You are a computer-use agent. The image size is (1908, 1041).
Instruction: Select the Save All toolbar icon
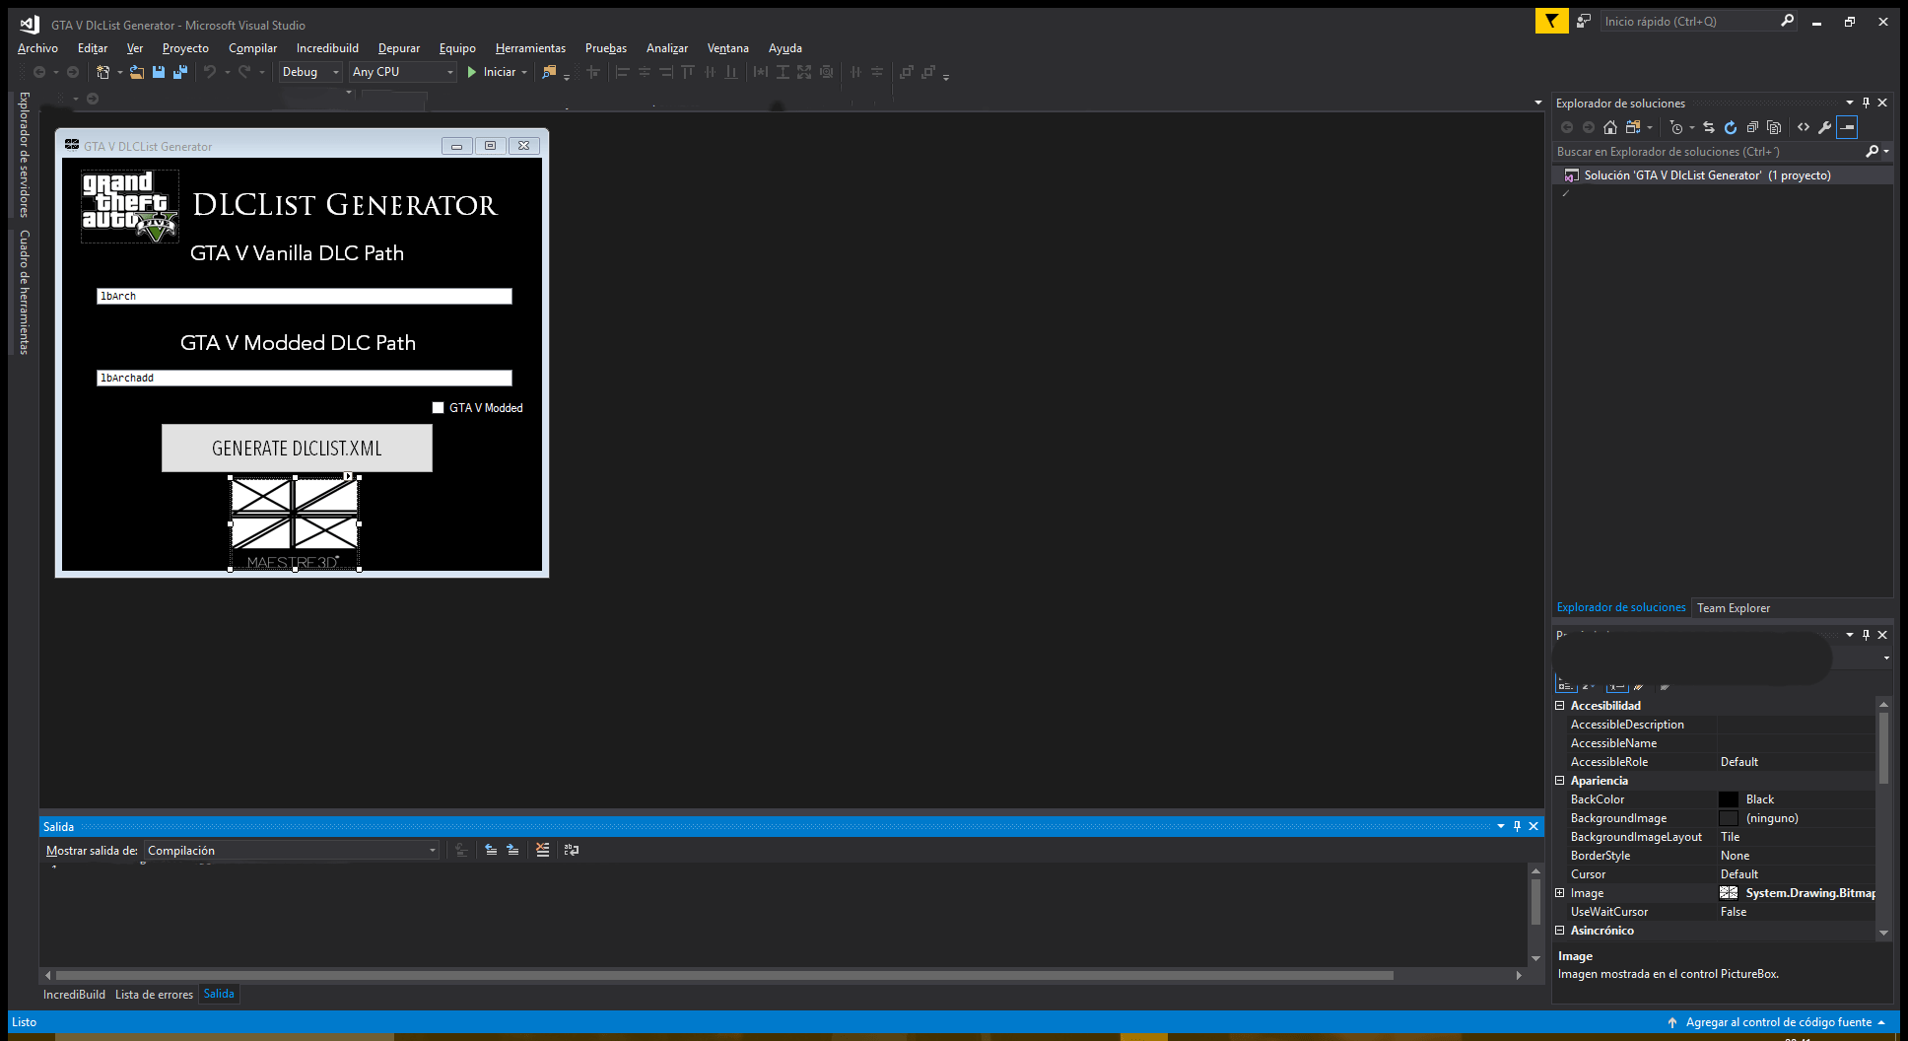coord(179,71)
